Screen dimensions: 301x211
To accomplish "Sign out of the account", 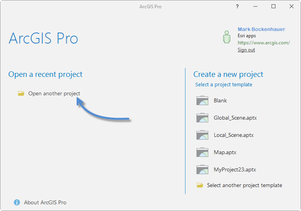I will pyautogui.click(x=246, y=50).
